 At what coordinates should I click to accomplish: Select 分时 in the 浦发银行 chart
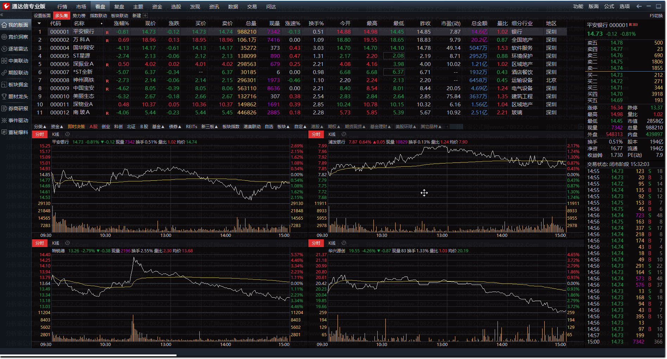tap(316, 134)
